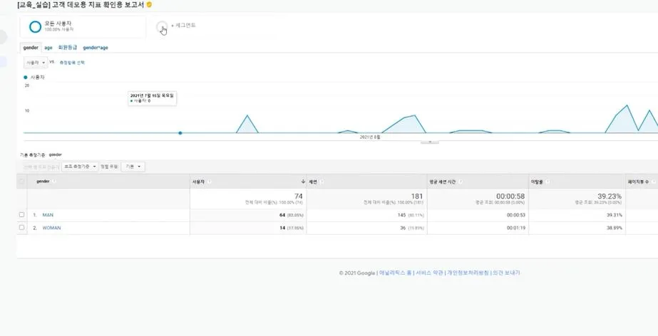The width and height of the screenshot is (658, 336).
Task: Click the help icon next to the gender column header
Action: (x=54, y=182)
